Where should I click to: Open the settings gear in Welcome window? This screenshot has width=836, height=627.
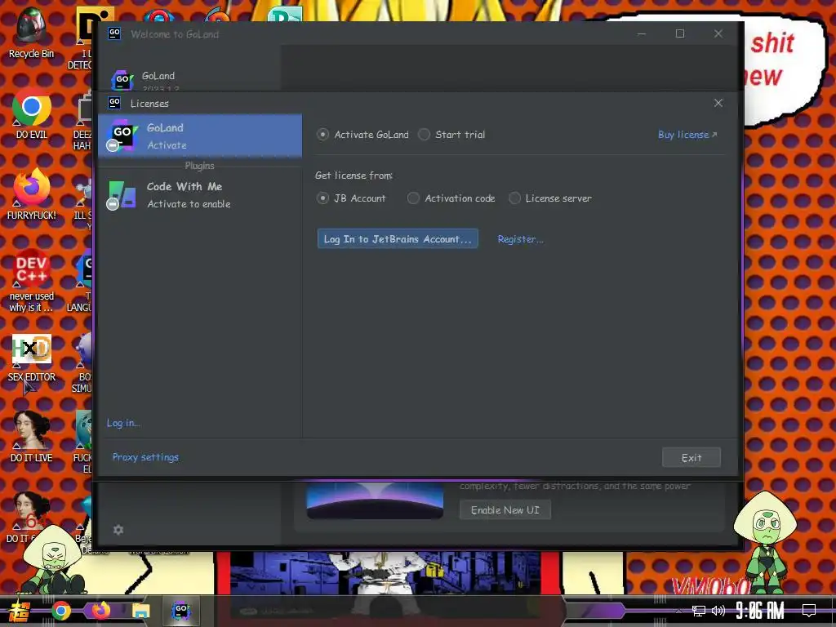click(x=118, y=529)
